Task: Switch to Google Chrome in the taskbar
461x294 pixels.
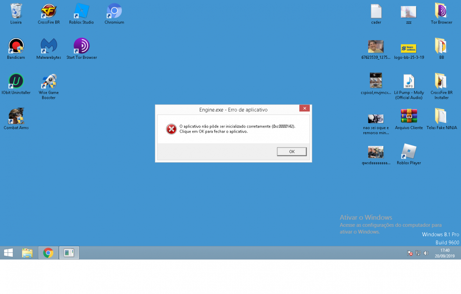Action: point(48,252)
